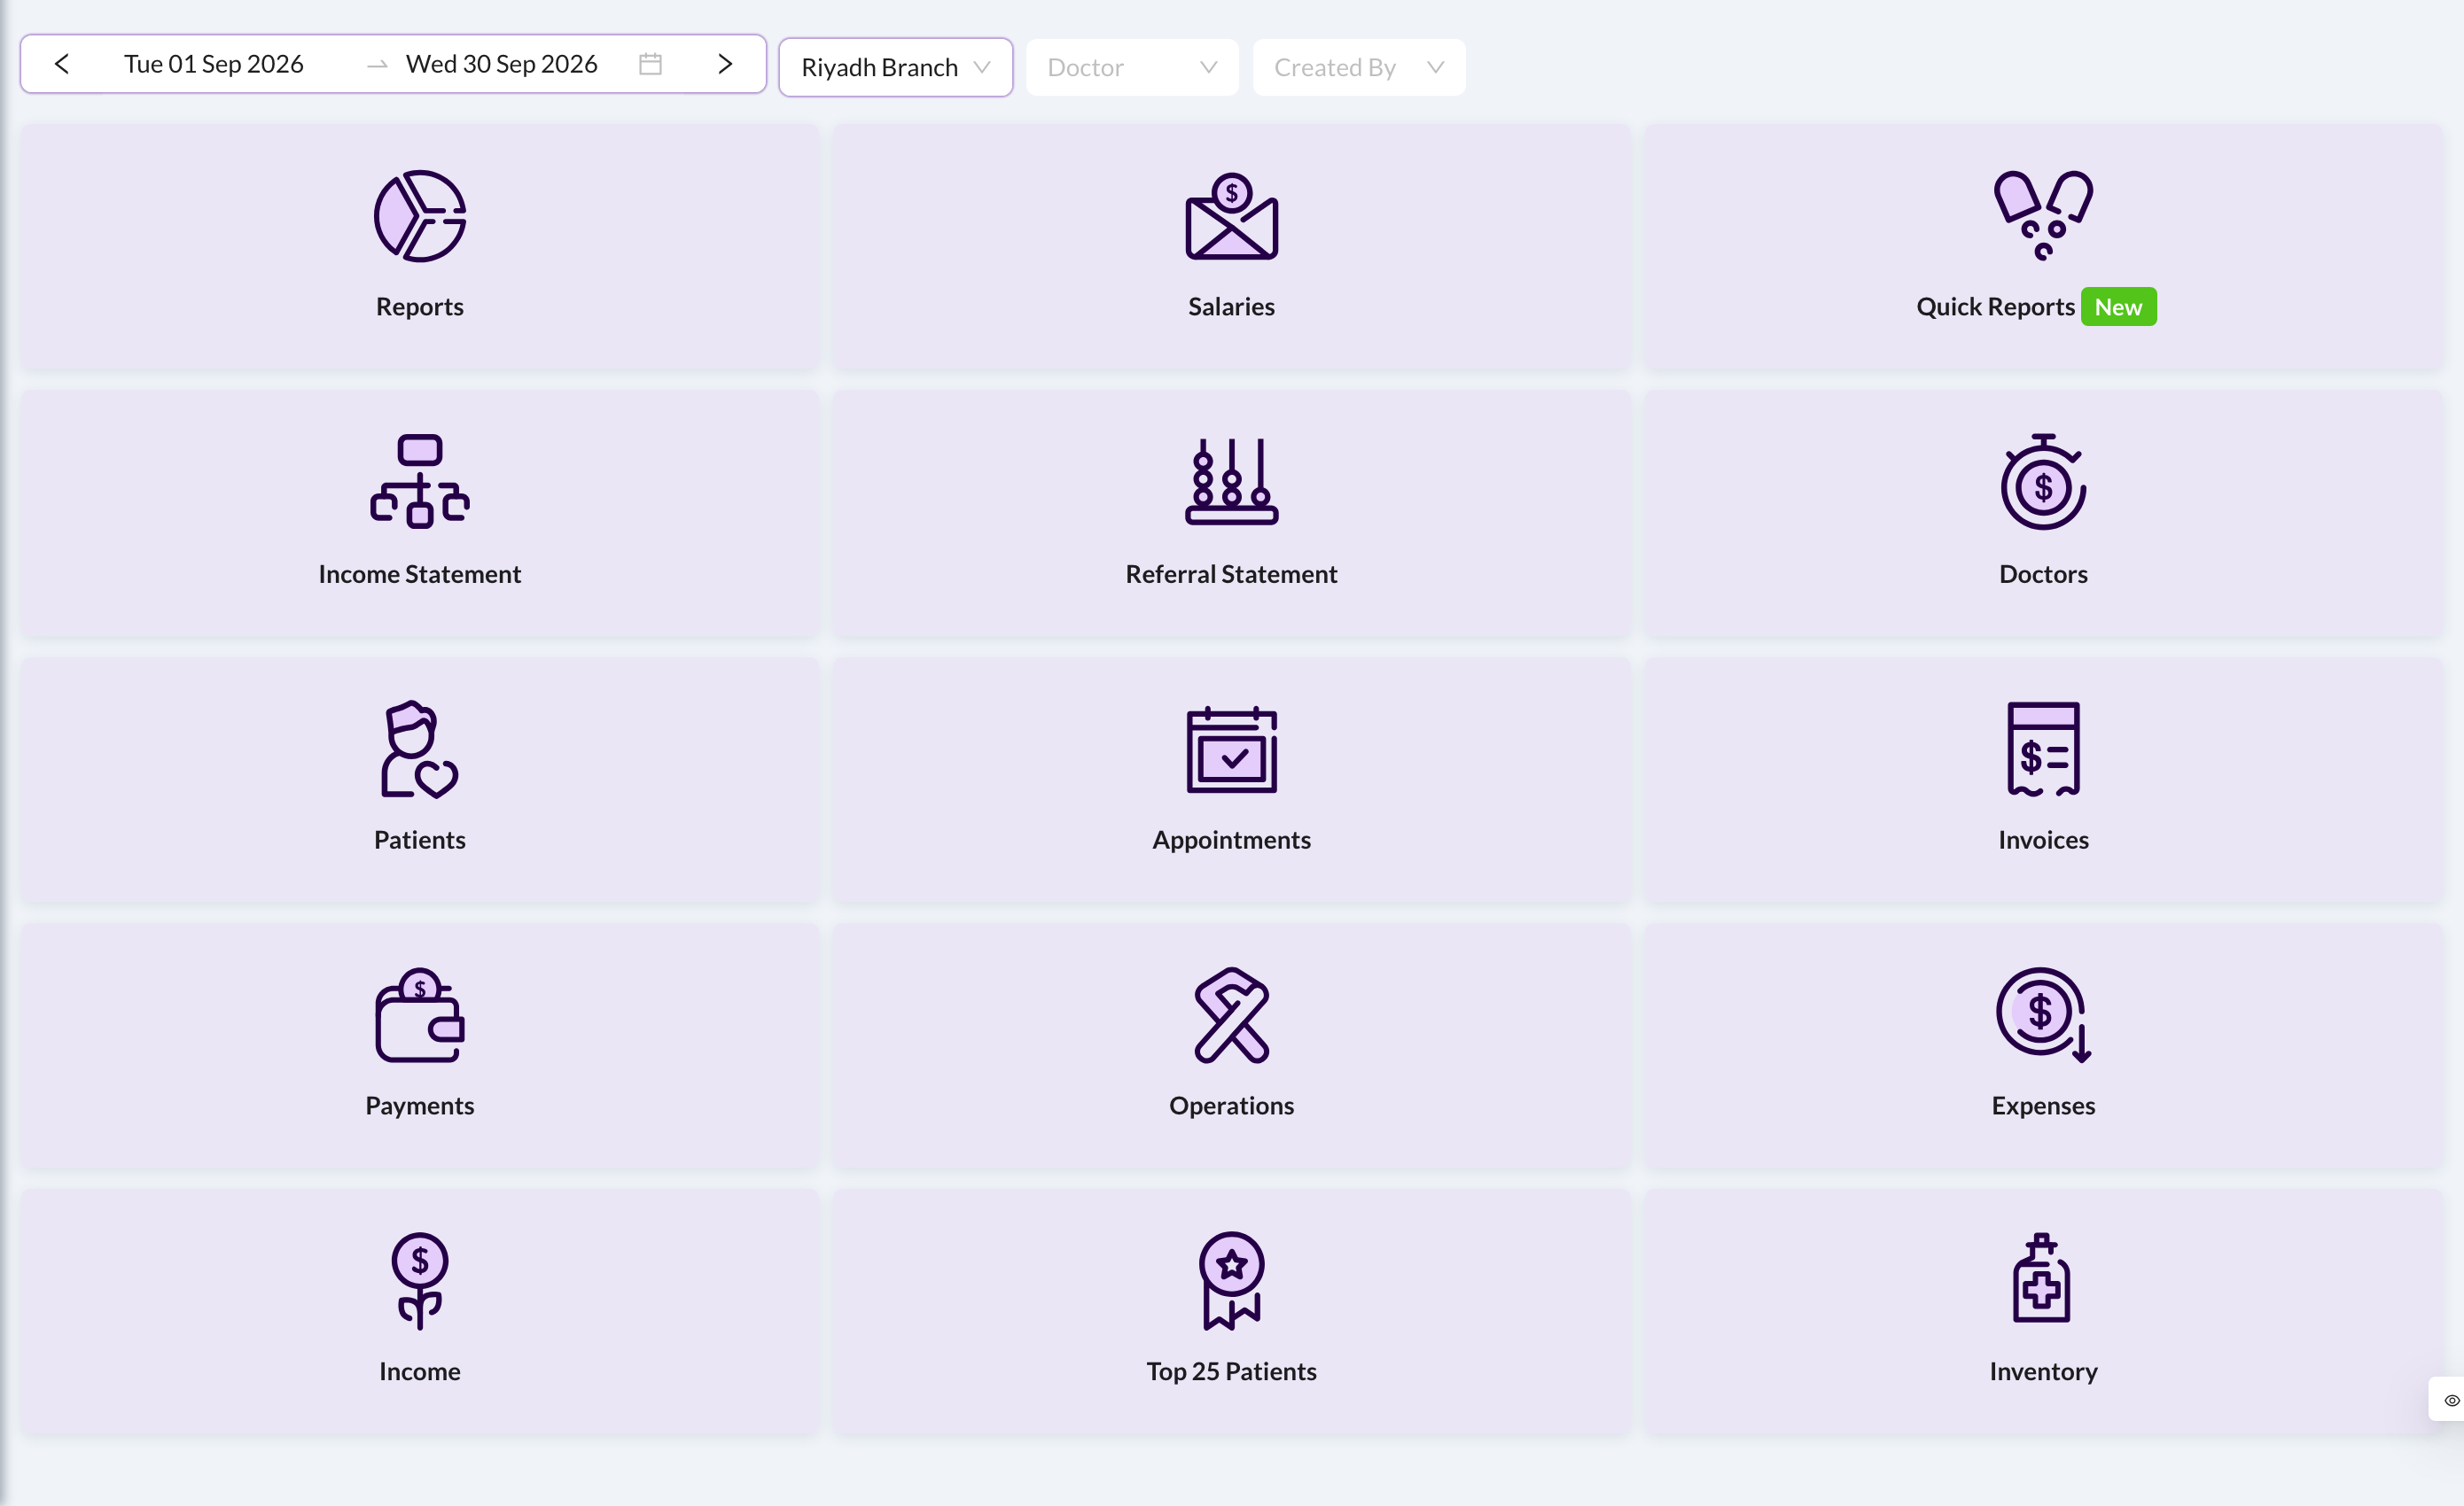Edit start date Tue 01 Sep 2026
Image resolution: width=2464 pixels, height=1506 pixels.
[214, 64]
